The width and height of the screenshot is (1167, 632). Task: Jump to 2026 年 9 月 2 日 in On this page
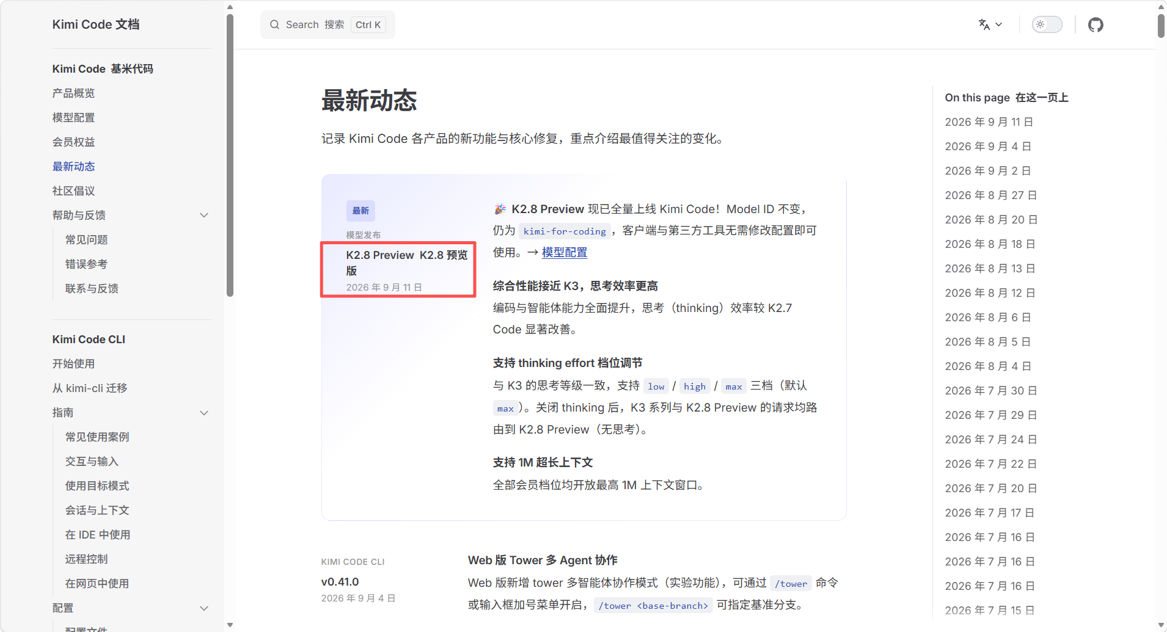(988, 171)
